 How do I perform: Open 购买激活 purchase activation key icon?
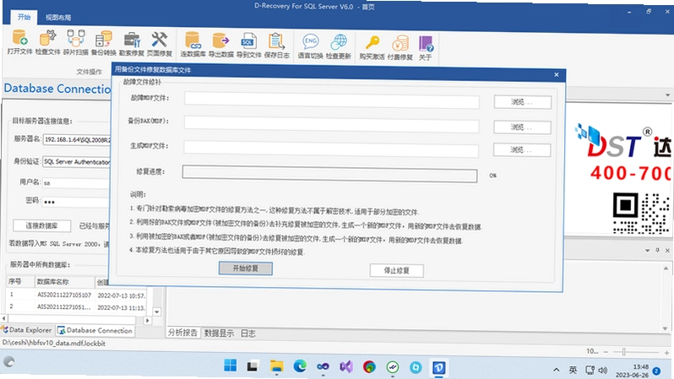372,47
